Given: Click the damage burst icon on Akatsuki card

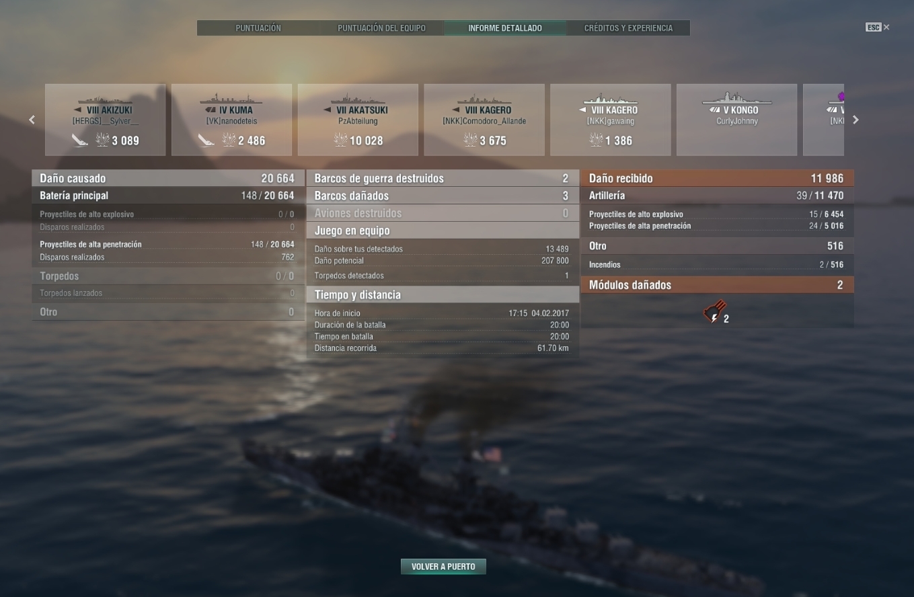Looking at the screenshot, I should tap(340, 140).
